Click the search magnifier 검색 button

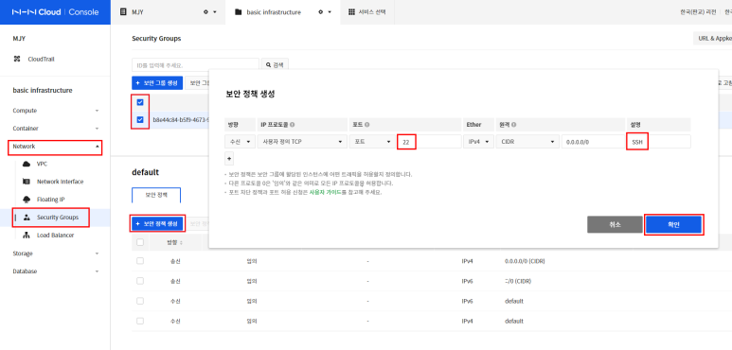(x=275, y=64)
